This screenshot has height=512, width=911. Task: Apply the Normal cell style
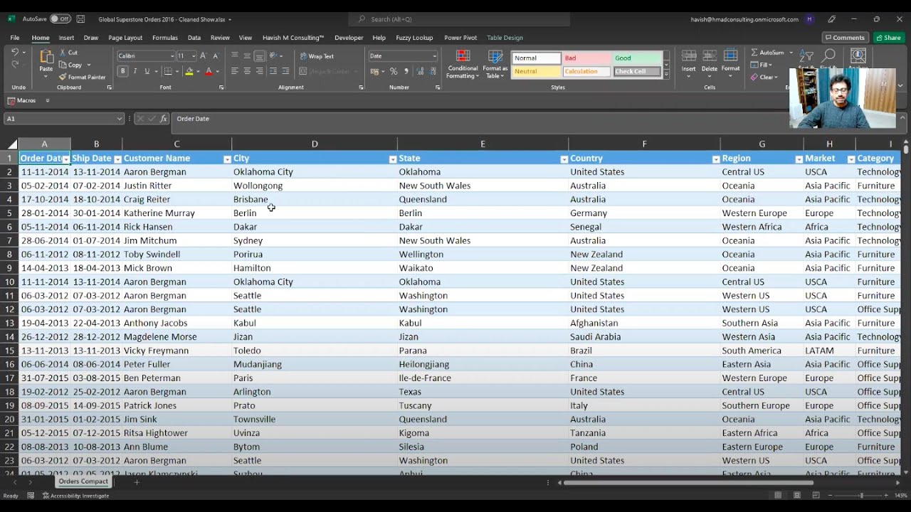(x=537, y=58)
